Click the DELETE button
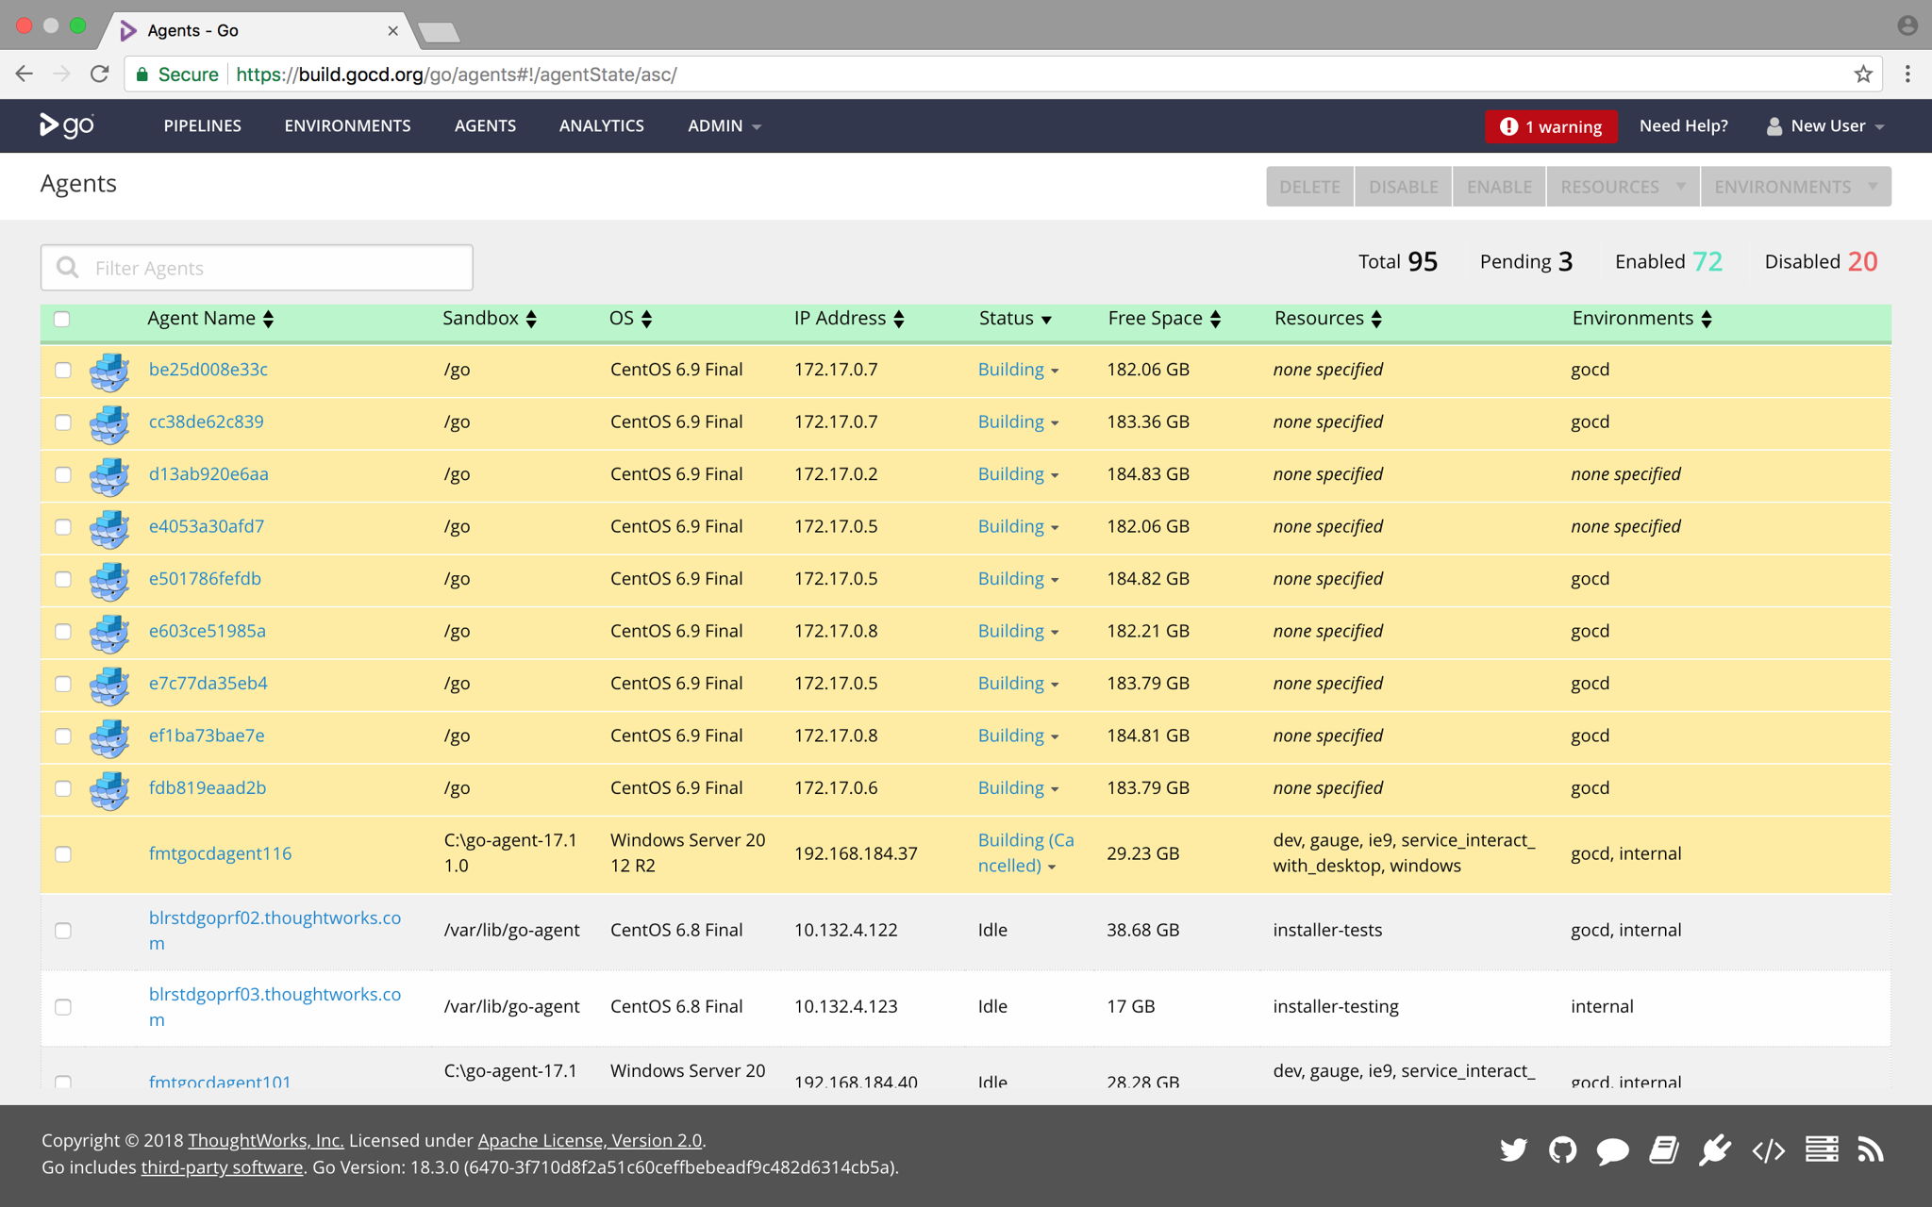The image size is (1932, 1207). click(x=1309, y=187)
